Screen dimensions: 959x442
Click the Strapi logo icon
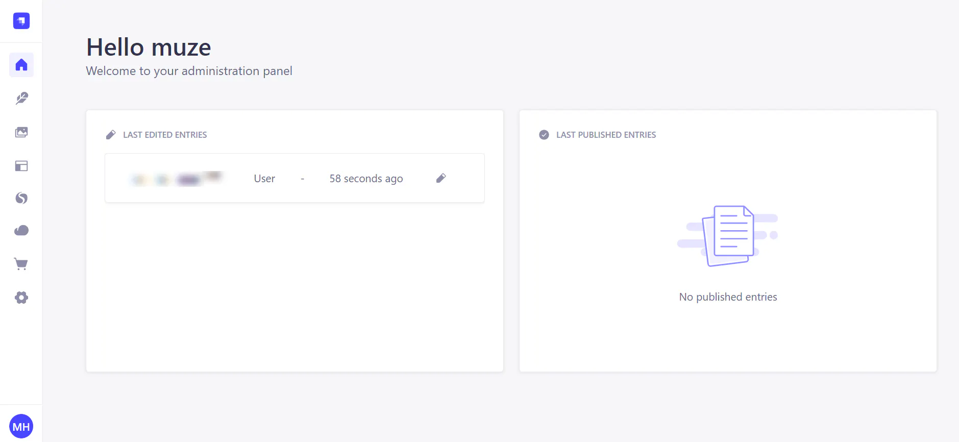click(x=21, y=21)
